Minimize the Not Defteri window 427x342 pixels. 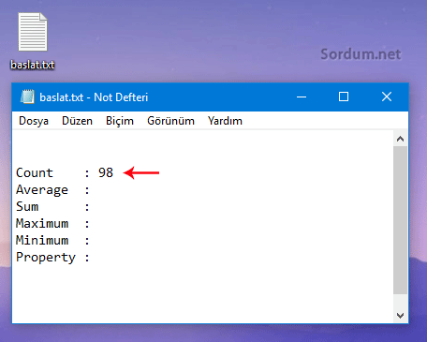pos(302,97)
